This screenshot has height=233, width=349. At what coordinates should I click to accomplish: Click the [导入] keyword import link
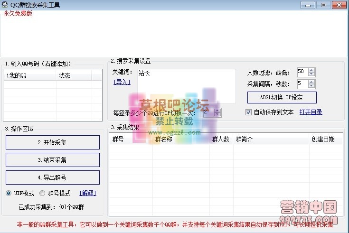tap(122, 82)
